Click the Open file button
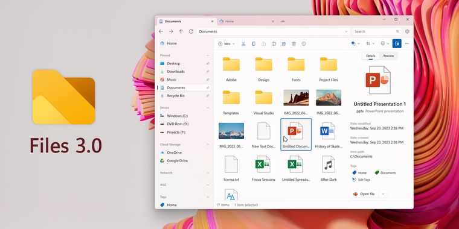The height and width of the screenshot is (229, 459). tap(364, 194)
